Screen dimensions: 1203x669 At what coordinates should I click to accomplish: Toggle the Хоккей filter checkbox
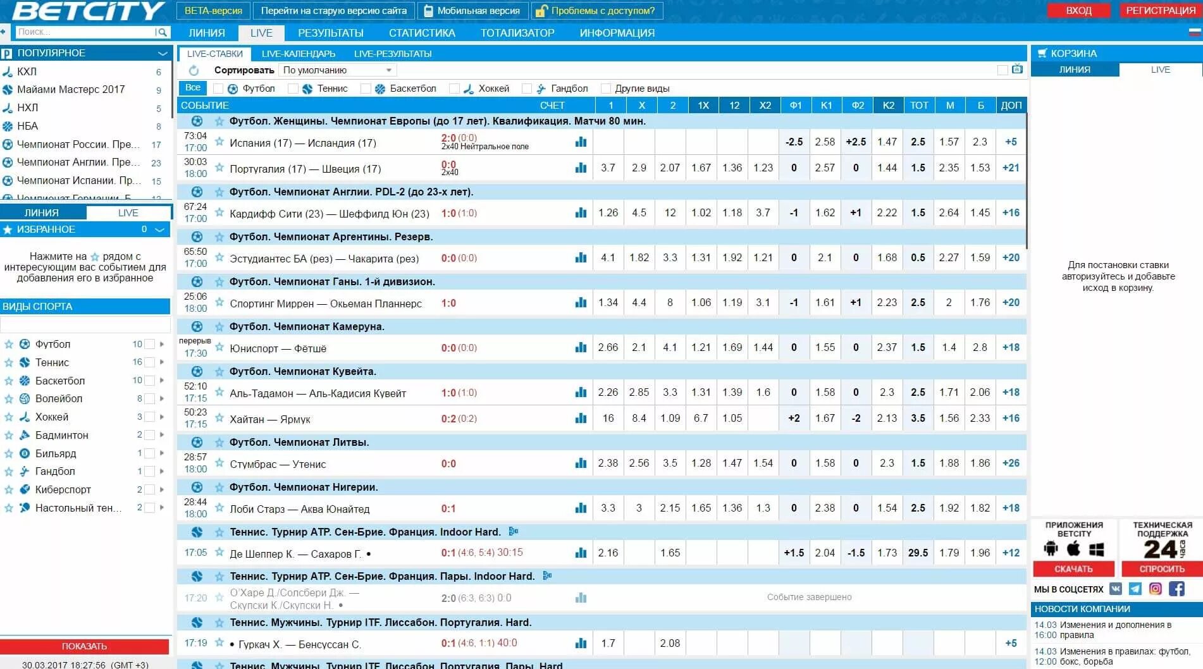click(454, 89)
